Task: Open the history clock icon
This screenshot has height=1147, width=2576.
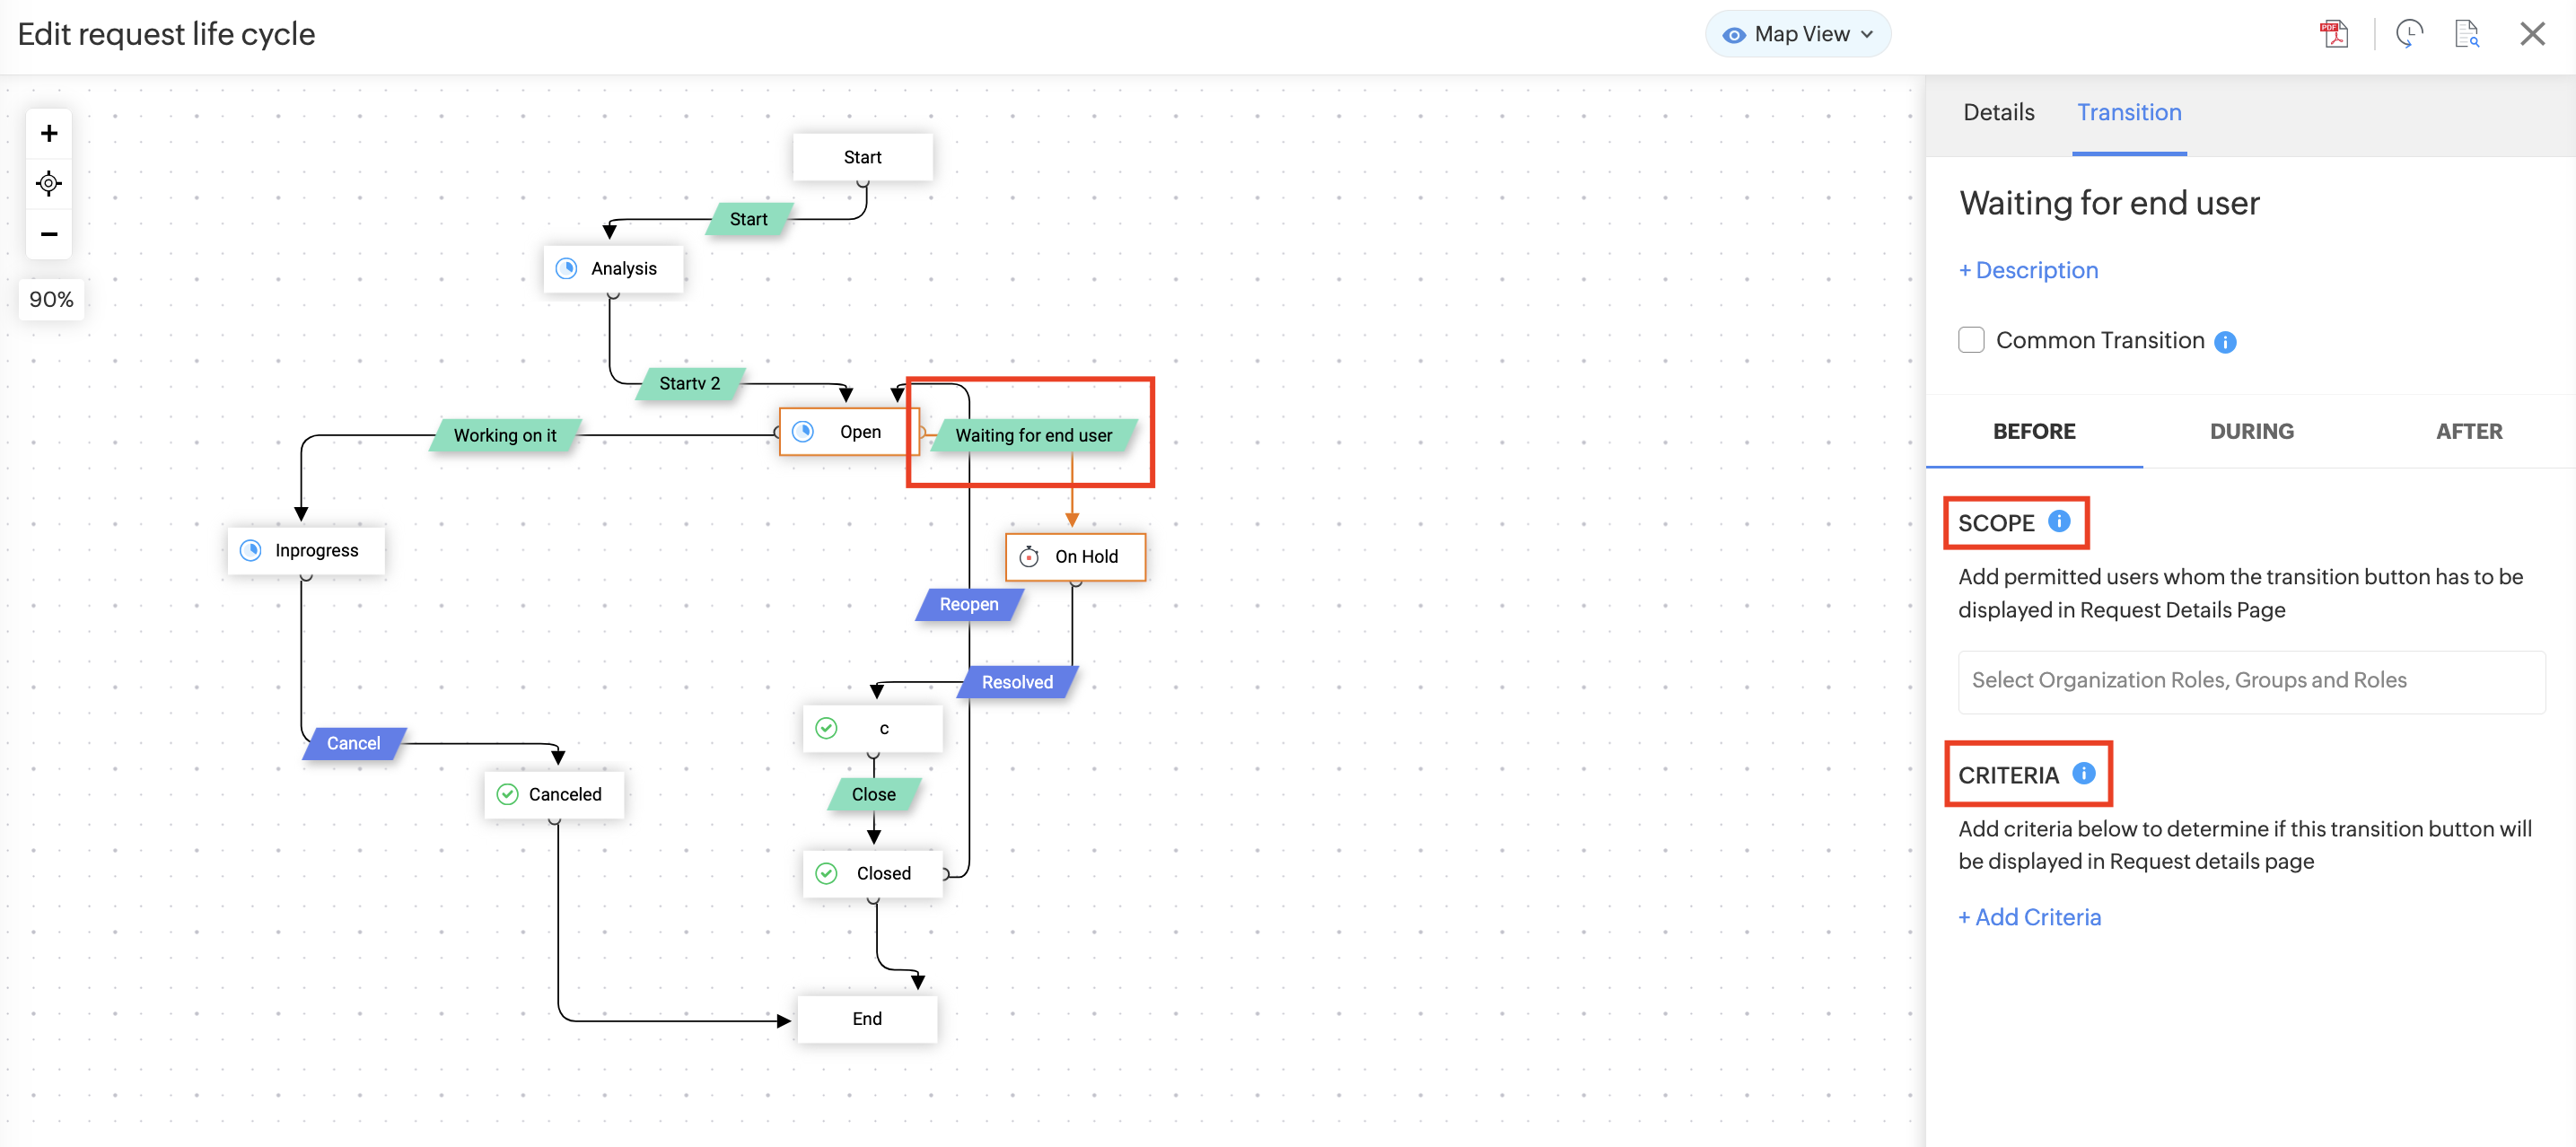Action: point(2408,34)
